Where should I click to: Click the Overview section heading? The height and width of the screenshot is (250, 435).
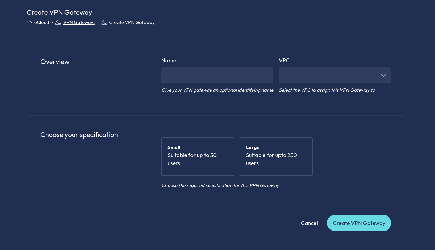(x=55, y=62)
